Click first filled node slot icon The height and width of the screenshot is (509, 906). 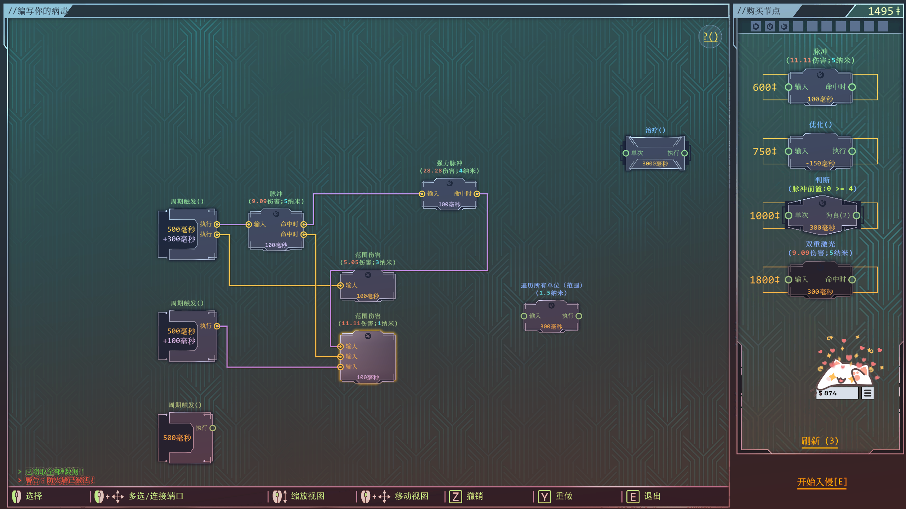point(756,27)
